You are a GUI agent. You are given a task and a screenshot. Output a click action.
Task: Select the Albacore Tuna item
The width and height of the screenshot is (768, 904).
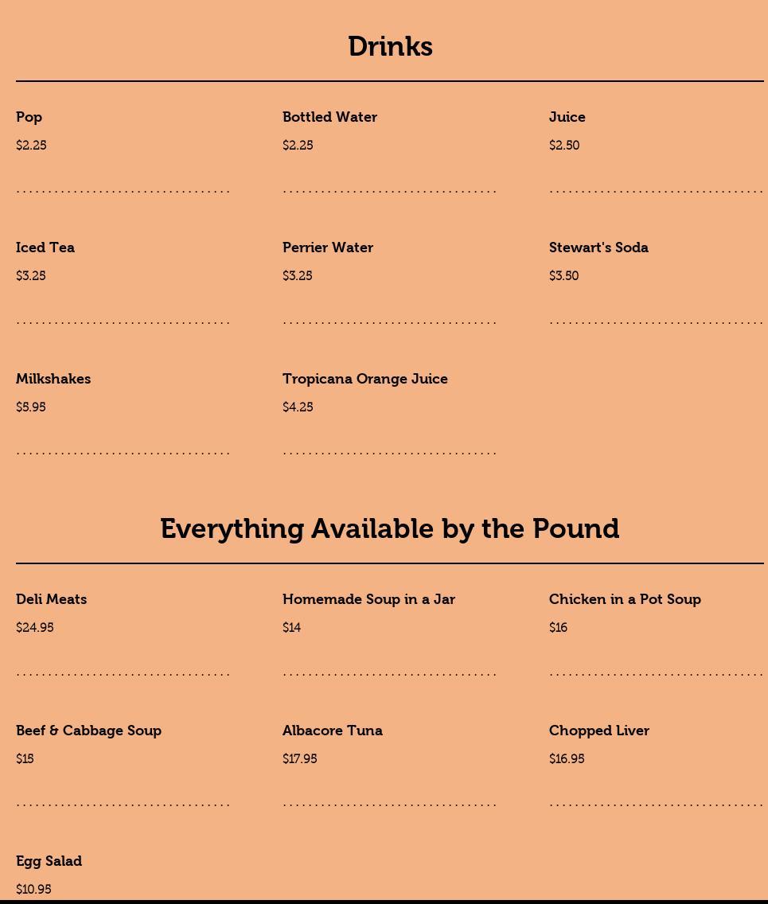tap(333, 731)
